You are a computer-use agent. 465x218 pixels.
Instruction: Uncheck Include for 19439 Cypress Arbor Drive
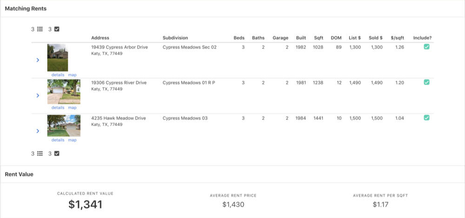click(426, 47)
